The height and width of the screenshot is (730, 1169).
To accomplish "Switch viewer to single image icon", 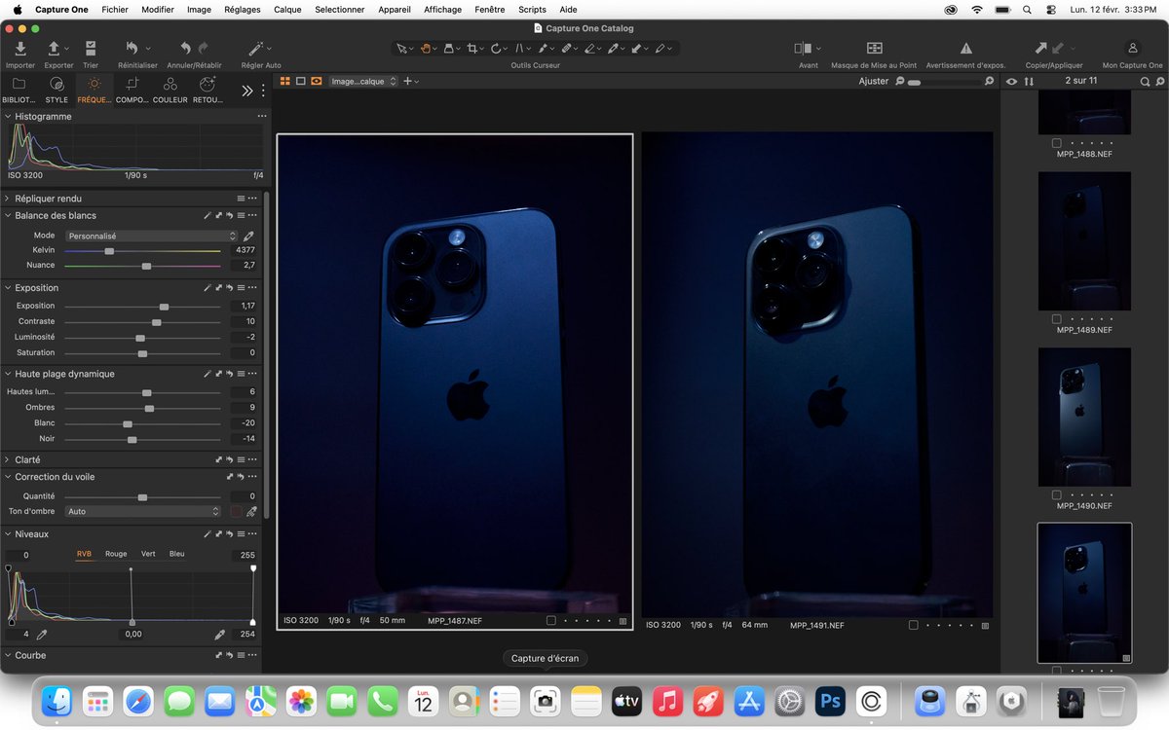I will coord(301,82).
